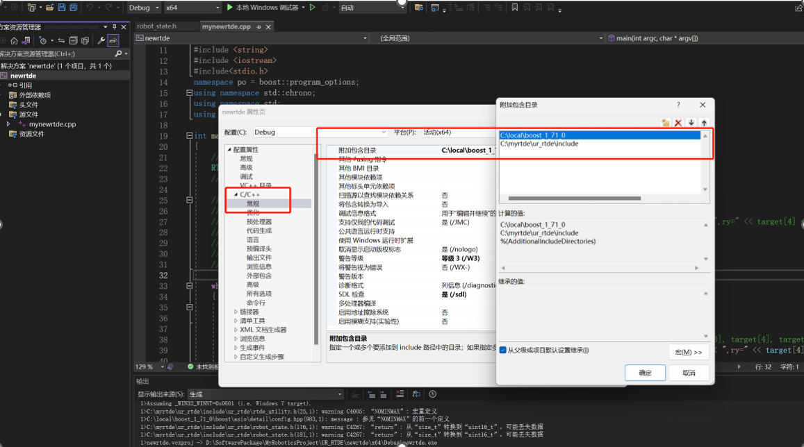This screenshot has height=447, width=804.
Task: Toggle Word Wrap icon in Output panel
Action: click(x=416, y=394)
